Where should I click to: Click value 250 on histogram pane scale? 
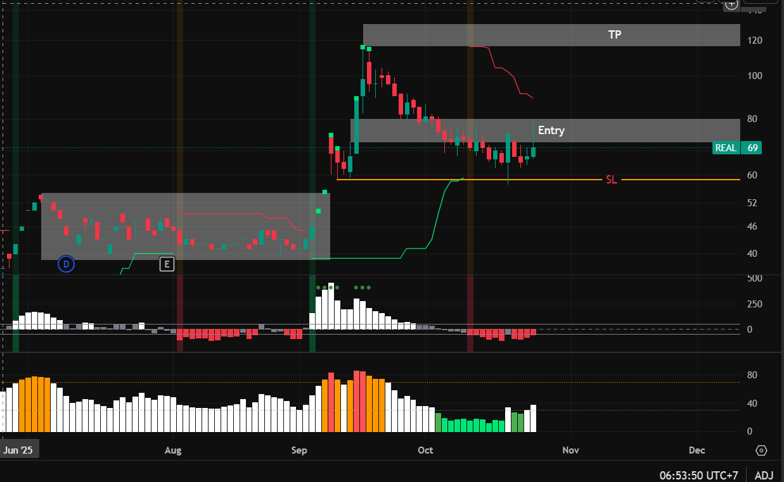(x=755, y=304)
